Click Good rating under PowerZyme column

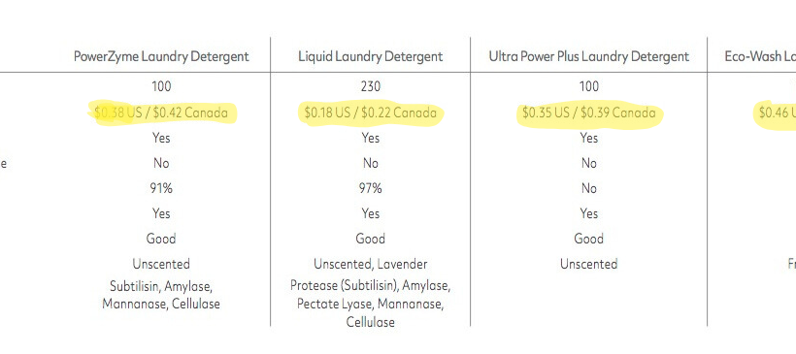[x=161, y=239]
